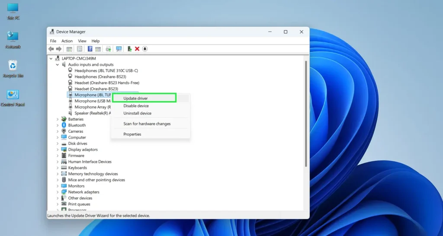Click the 'Disk drives' label
443x236 pixels.
pos(78,144)
